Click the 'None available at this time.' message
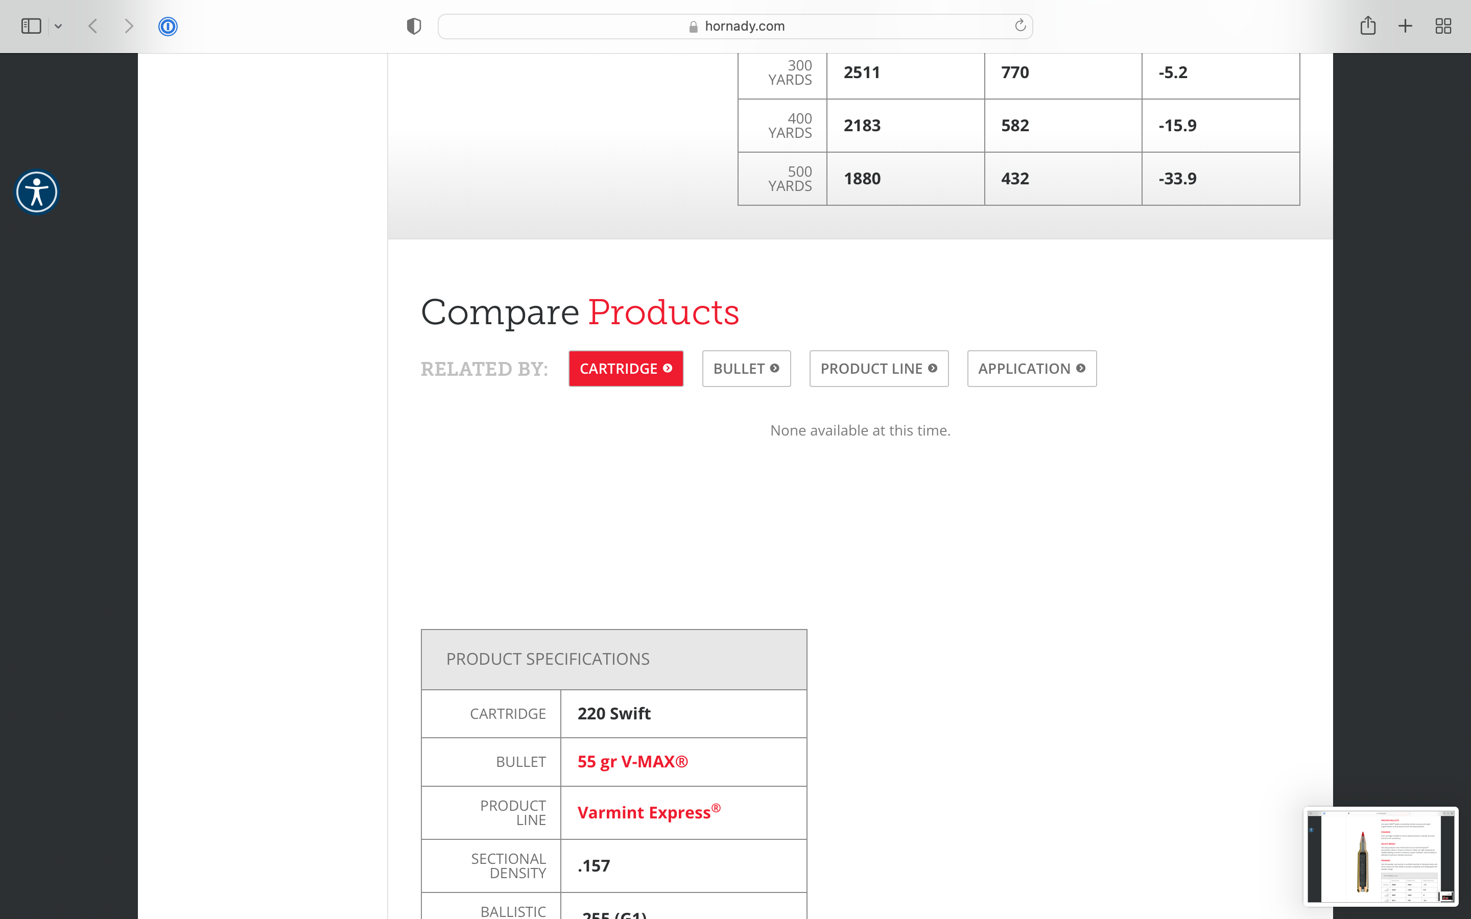The height and width of the screenshot is (919, 1471). coord(860,430)
